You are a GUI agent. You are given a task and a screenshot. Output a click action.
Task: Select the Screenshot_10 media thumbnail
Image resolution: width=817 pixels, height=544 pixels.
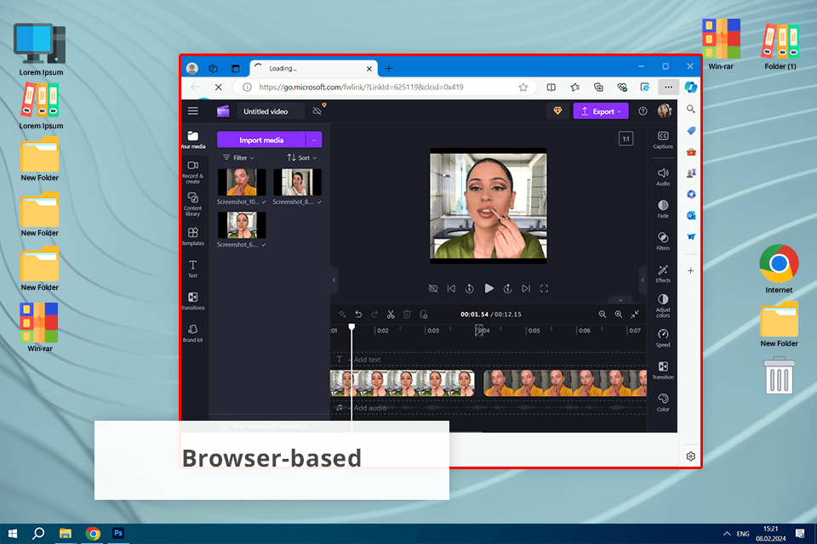[x=242, y=182]
